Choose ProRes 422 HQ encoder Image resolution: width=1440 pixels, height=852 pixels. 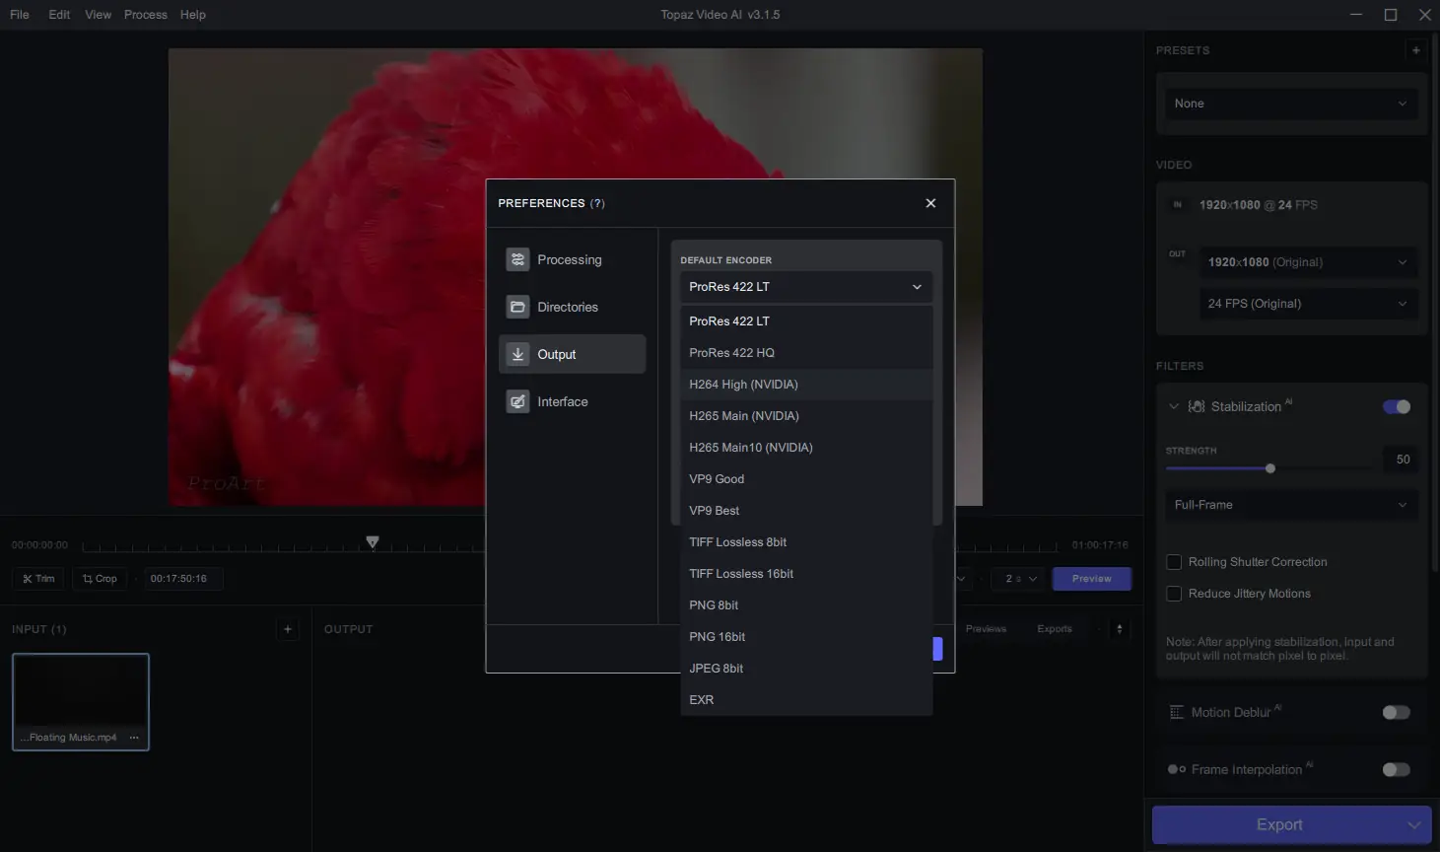806,353
